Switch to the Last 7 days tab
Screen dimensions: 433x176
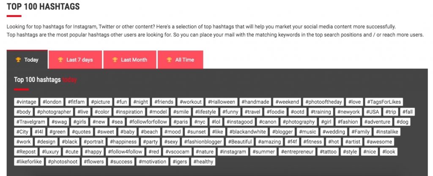click(75, 60)
